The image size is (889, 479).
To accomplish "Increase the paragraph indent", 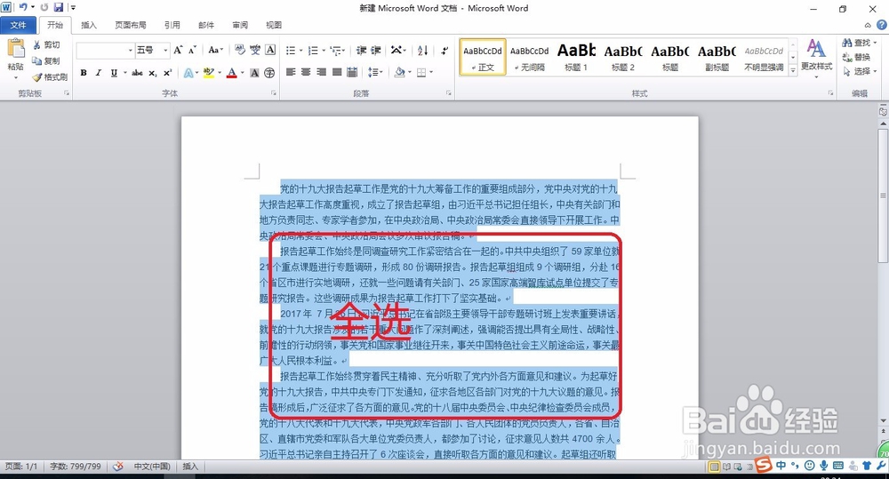I will coord(375,51).
